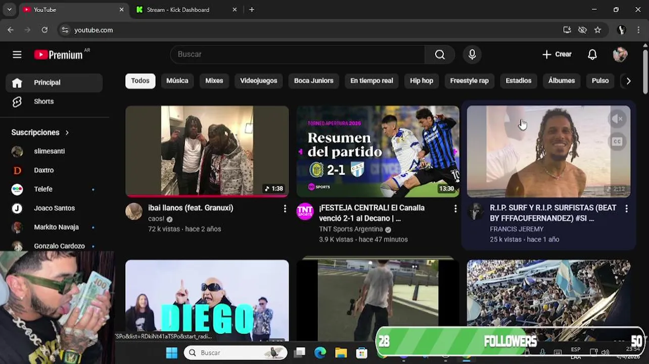Show more filter chips with right arrow

(628, 81)
